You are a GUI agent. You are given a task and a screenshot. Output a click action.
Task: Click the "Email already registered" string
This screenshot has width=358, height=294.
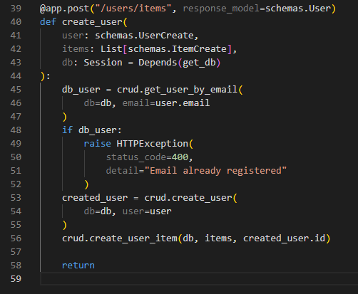[215, 171]
